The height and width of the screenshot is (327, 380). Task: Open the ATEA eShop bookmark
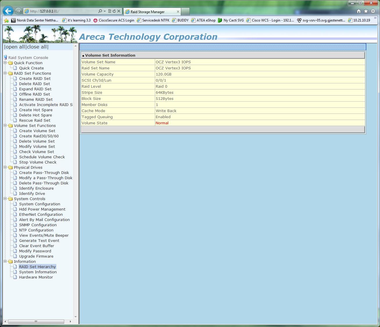point(203,20)
